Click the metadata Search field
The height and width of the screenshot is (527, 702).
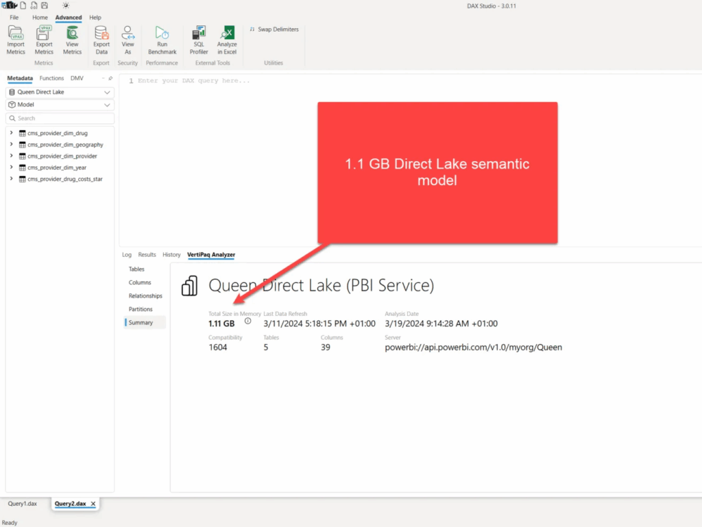[x=60, y=118]
